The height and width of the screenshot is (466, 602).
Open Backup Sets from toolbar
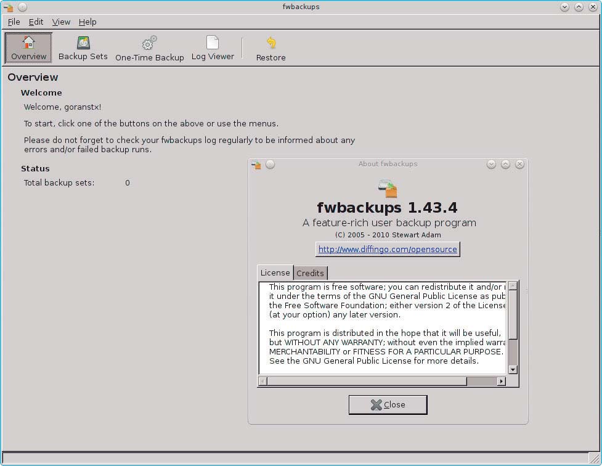click(x=83, y=48)
